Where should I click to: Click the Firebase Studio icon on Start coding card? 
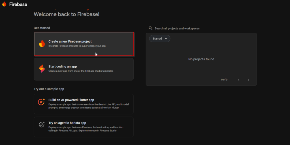click(x=42, y=69)
